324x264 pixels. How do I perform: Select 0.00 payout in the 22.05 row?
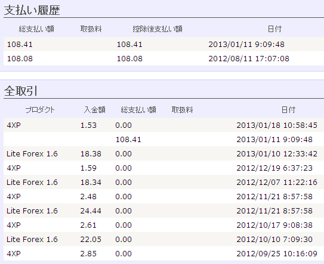(x=124, y=239)
